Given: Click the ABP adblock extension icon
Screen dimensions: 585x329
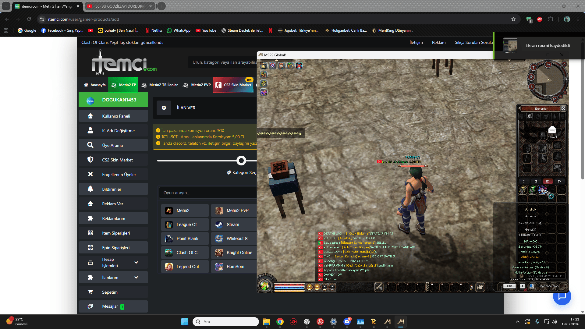Looking at the screenshot, I should (540, 19).
